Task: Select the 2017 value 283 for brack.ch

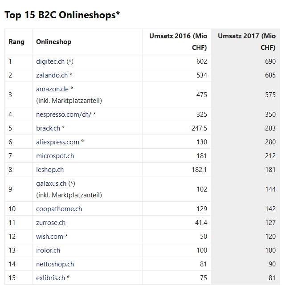Action: point(270,128)
